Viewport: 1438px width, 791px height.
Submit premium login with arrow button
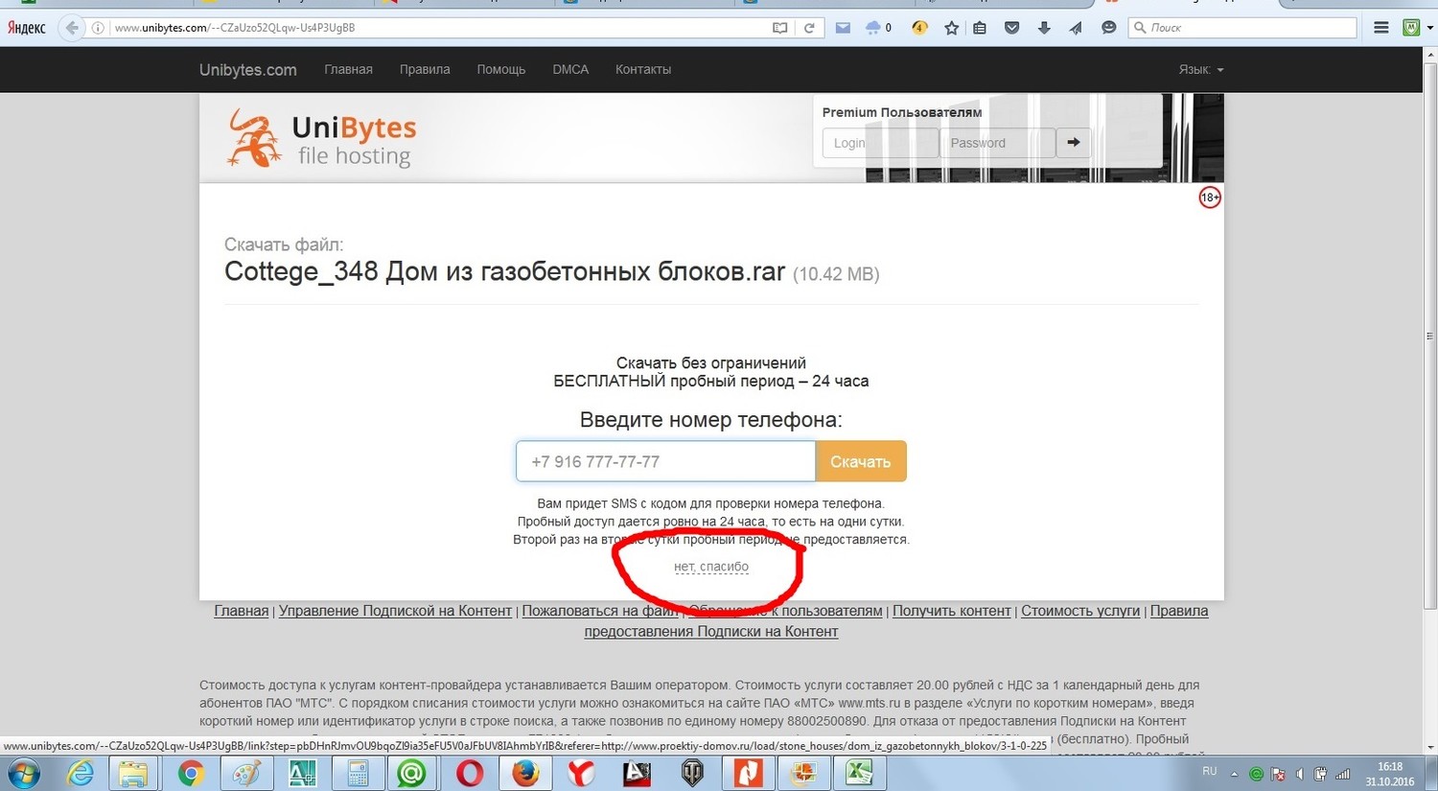click(1074, 143)
